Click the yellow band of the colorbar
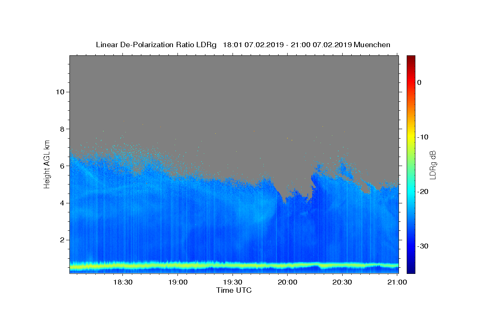Viewport: 493px width, 328px height. click(x=411, y=137)
